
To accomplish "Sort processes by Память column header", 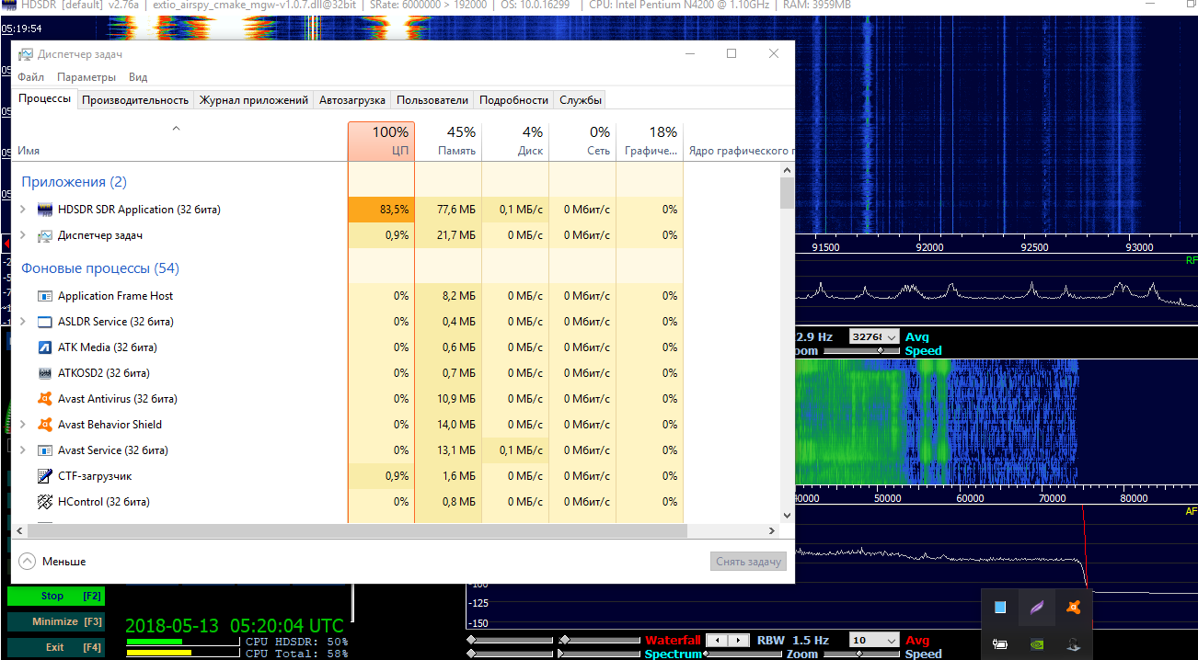I will pyautogui.click(x=448, y=141).
